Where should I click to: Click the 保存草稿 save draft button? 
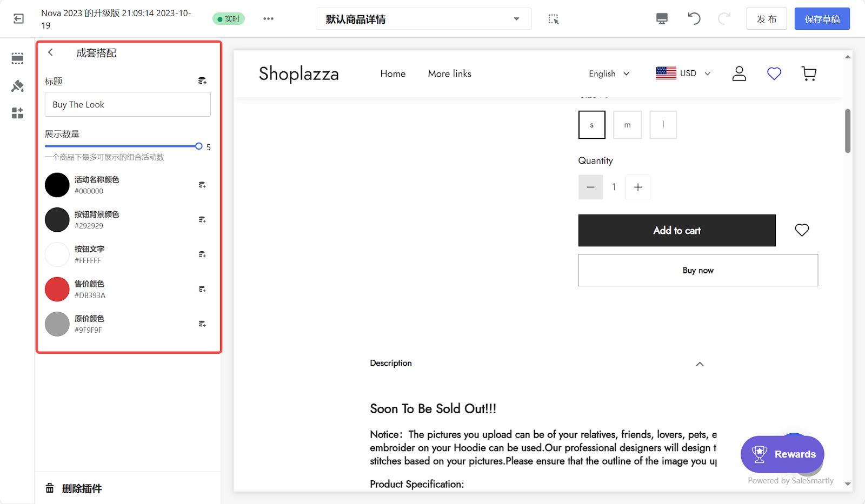(822, 19)
